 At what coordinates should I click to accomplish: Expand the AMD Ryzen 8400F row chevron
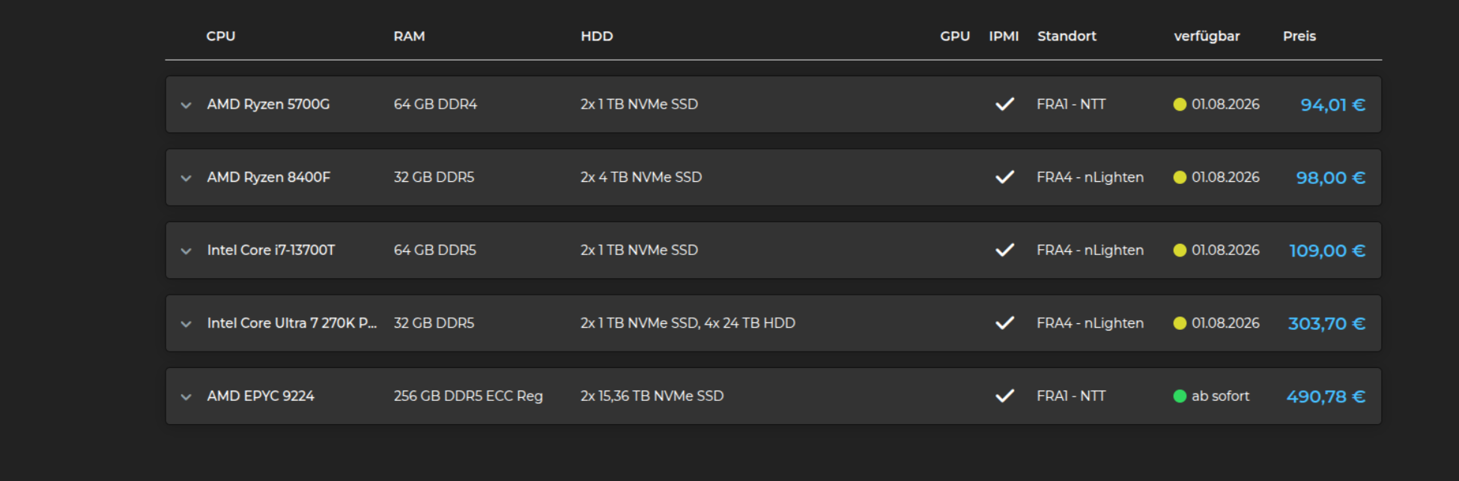pos(186,178)
